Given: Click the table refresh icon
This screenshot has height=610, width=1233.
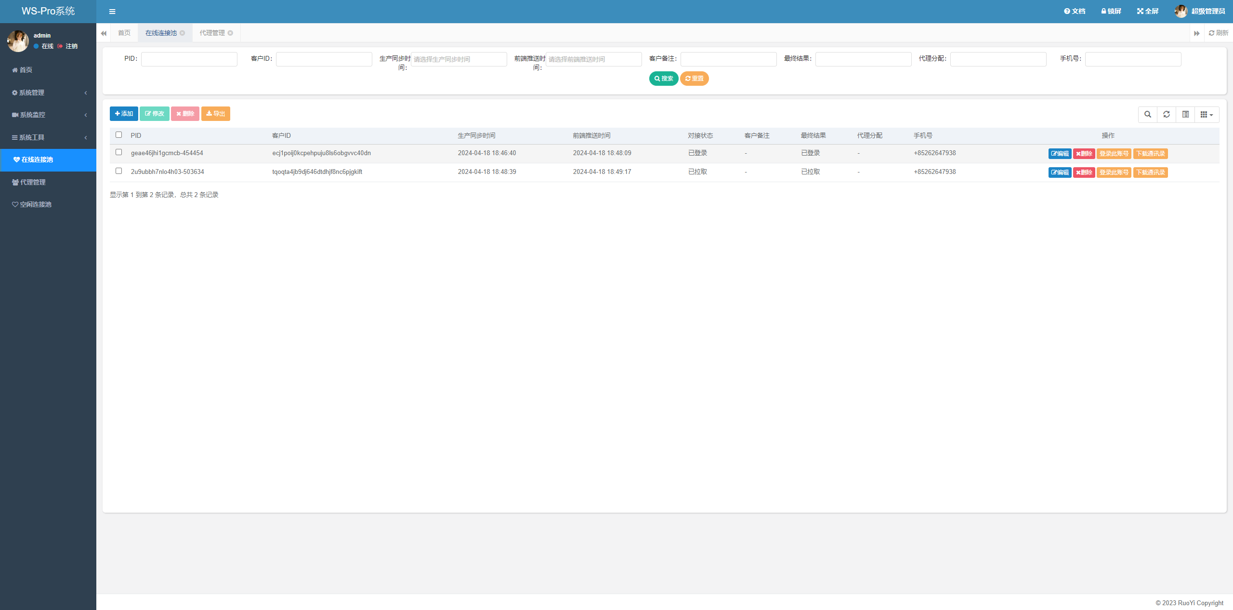Looking at the screenshot, I should (1167, 114).
